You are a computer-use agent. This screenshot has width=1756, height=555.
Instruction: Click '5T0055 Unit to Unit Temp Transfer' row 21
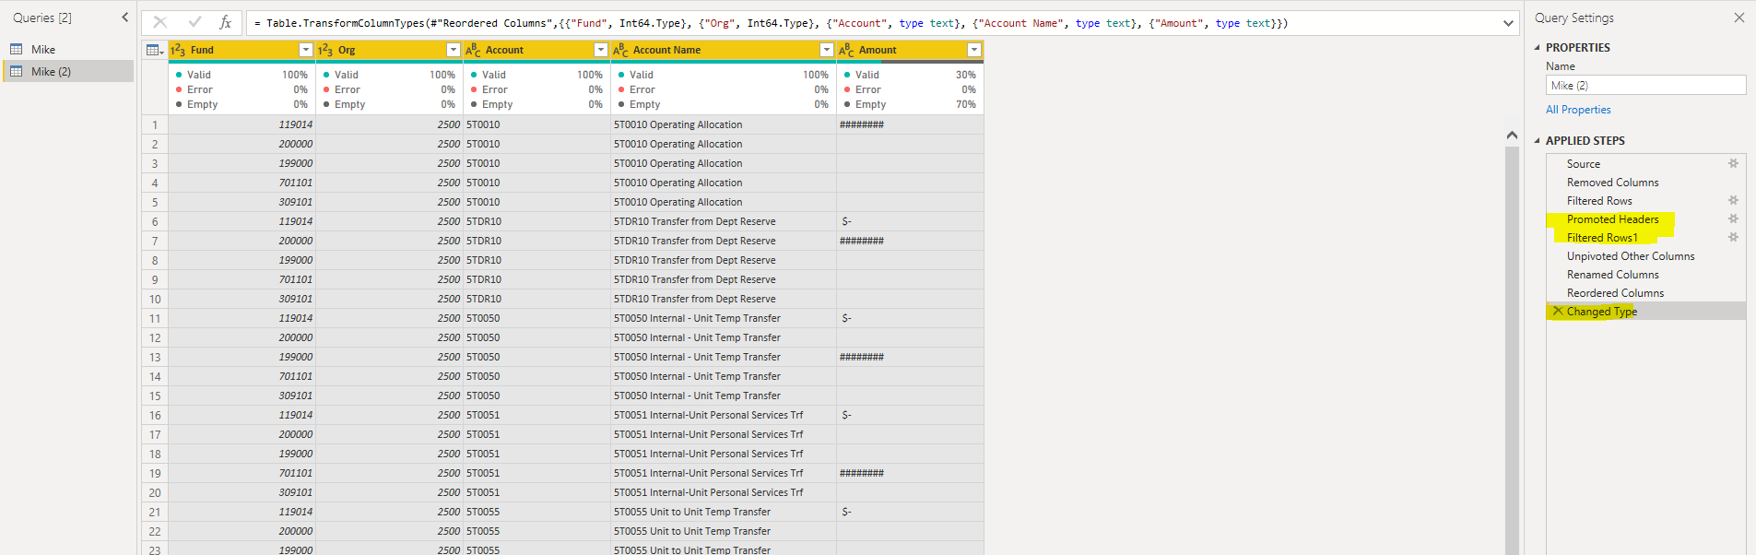point(723,512)
